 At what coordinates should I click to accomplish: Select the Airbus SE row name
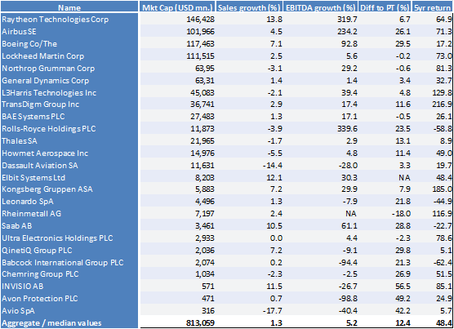pos(69,32)
